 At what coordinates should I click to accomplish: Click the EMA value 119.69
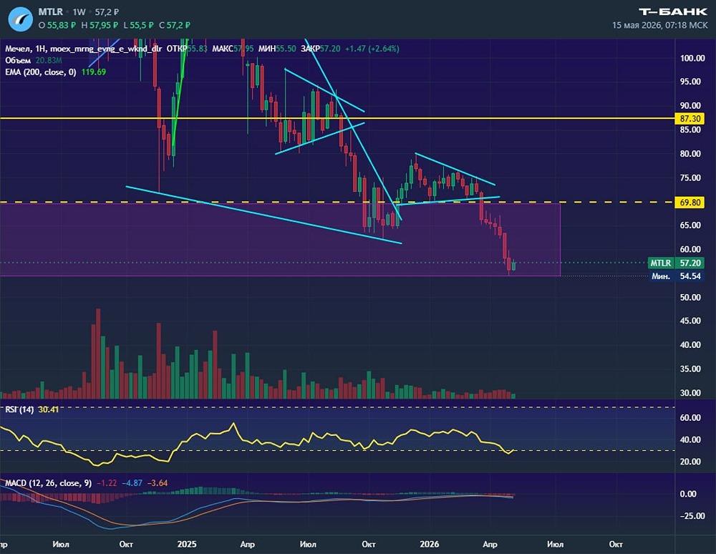click(94, 72)
